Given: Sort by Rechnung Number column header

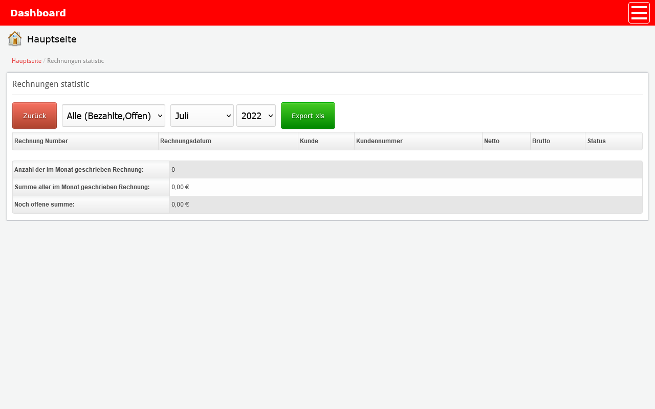Looking at the screenshot, I should pyautogui.click(x=41, y=141).
